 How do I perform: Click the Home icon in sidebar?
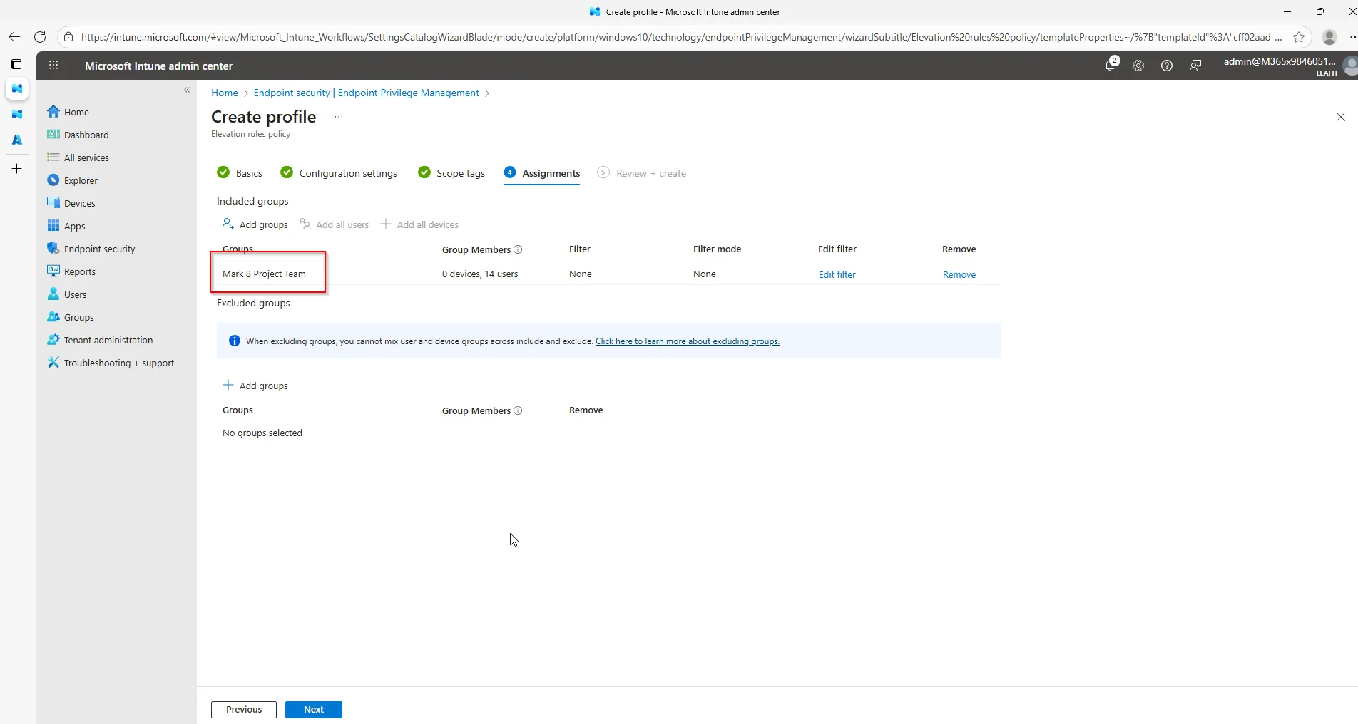(53, 112)
